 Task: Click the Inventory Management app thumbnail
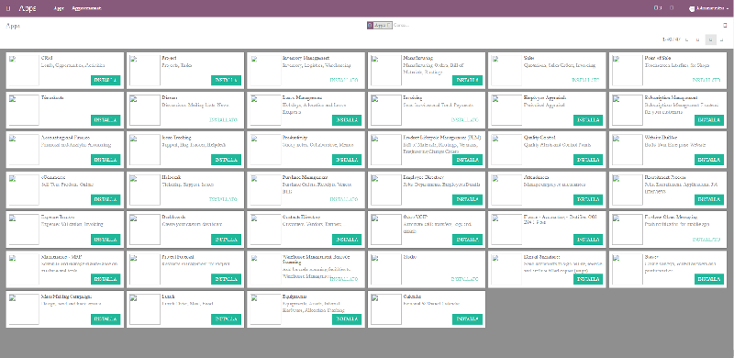point(265,71)
